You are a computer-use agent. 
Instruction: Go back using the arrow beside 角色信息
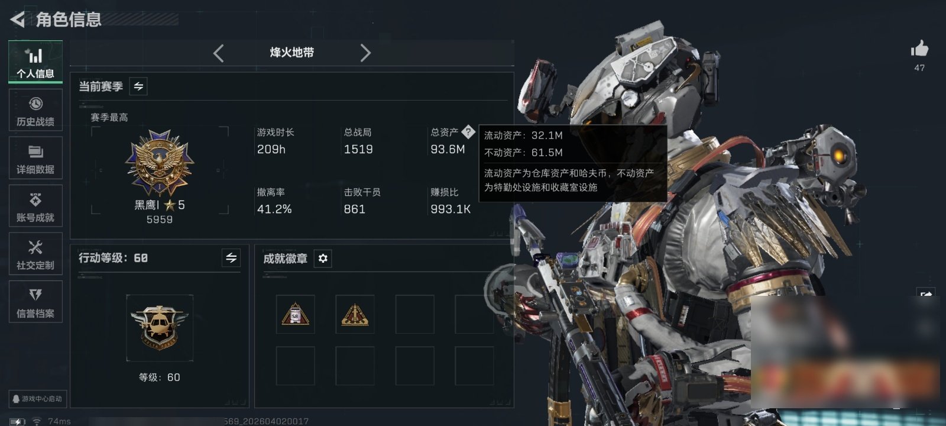tap(18, 20)
